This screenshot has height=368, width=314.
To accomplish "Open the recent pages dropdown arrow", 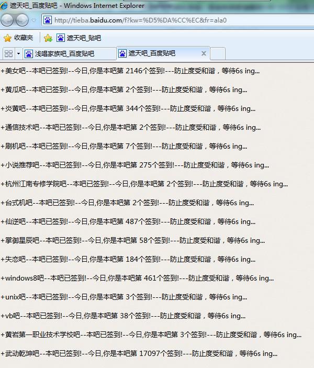I will pyautogui.click(x=34, y=20).
